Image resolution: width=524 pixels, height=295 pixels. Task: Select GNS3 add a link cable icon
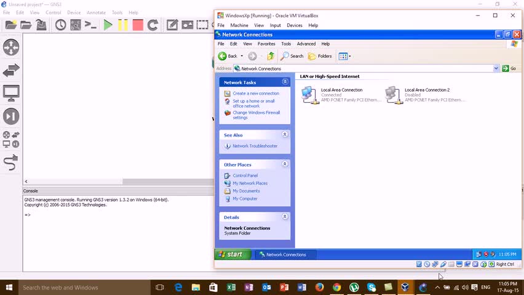(x=11, y=162)
